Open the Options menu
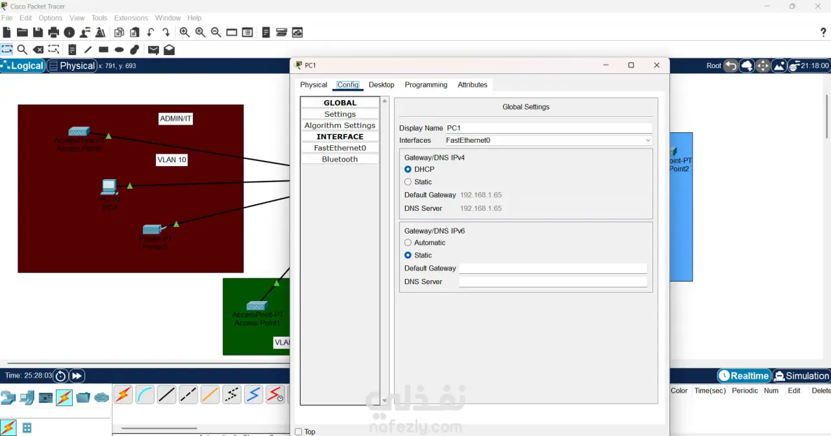This screenshot has height=436, width=831. pos(51,18)
